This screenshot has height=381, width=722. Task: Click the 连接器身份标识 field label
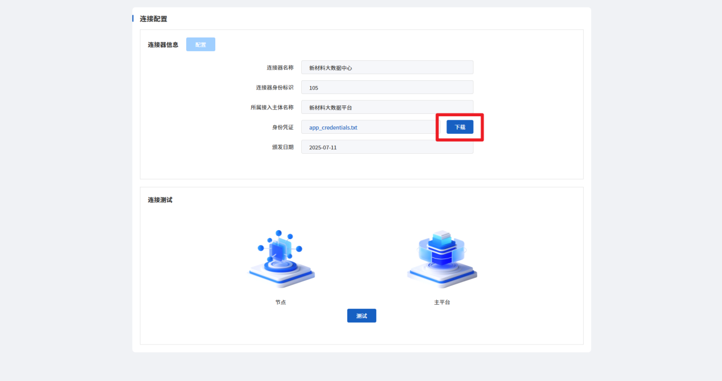pos(274,88)
